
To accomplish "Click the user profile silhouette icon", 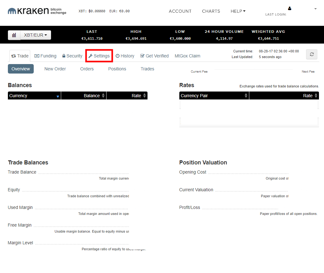I will (x=290, y=8).
